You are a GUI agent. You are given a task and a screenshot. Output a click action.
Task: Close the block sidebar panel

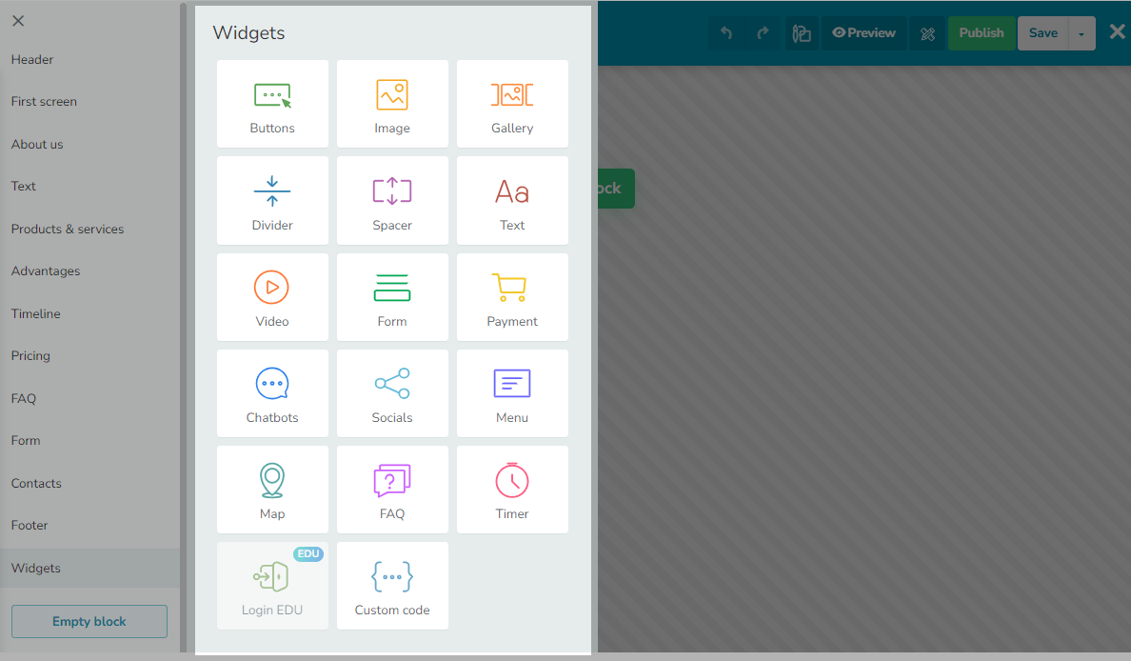tap(18, 21)
